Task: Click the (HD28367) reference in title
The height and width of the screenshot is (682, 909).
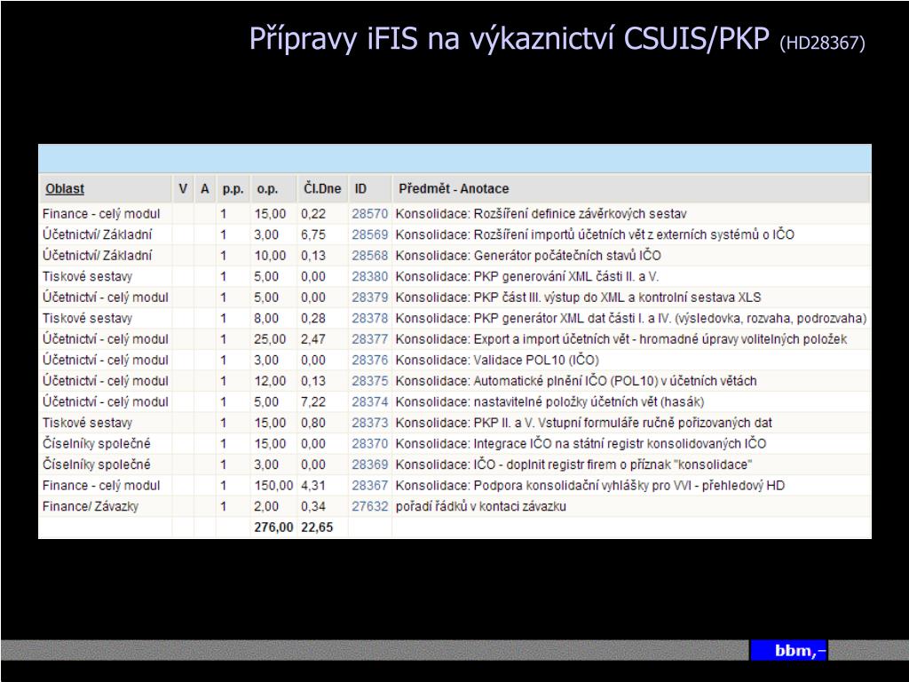Action: (822, 43)
